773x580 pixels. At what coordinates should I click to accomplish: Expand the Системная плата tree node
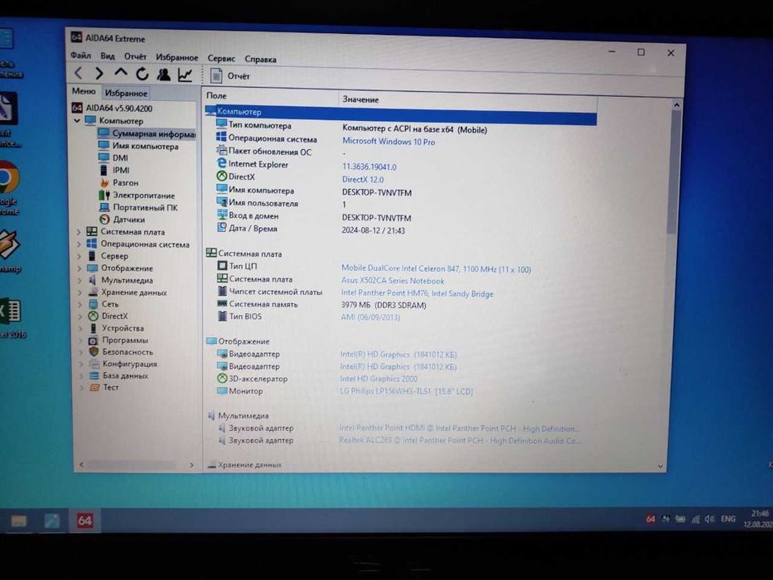[79, 232]
